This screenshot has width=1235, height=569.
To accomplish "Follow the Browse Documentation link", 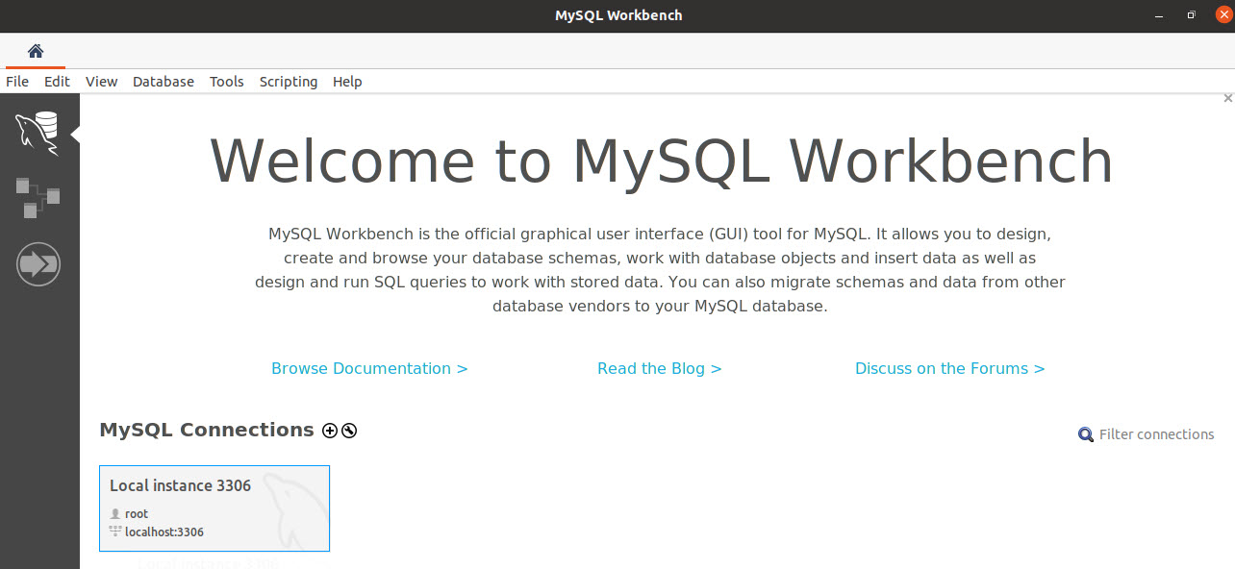I will click(369, 368).
